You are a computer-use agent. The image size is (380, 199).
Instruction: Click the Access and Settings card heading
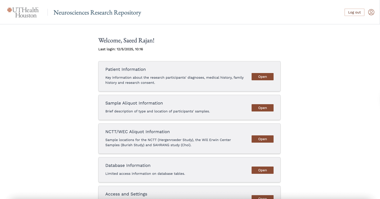126,194
